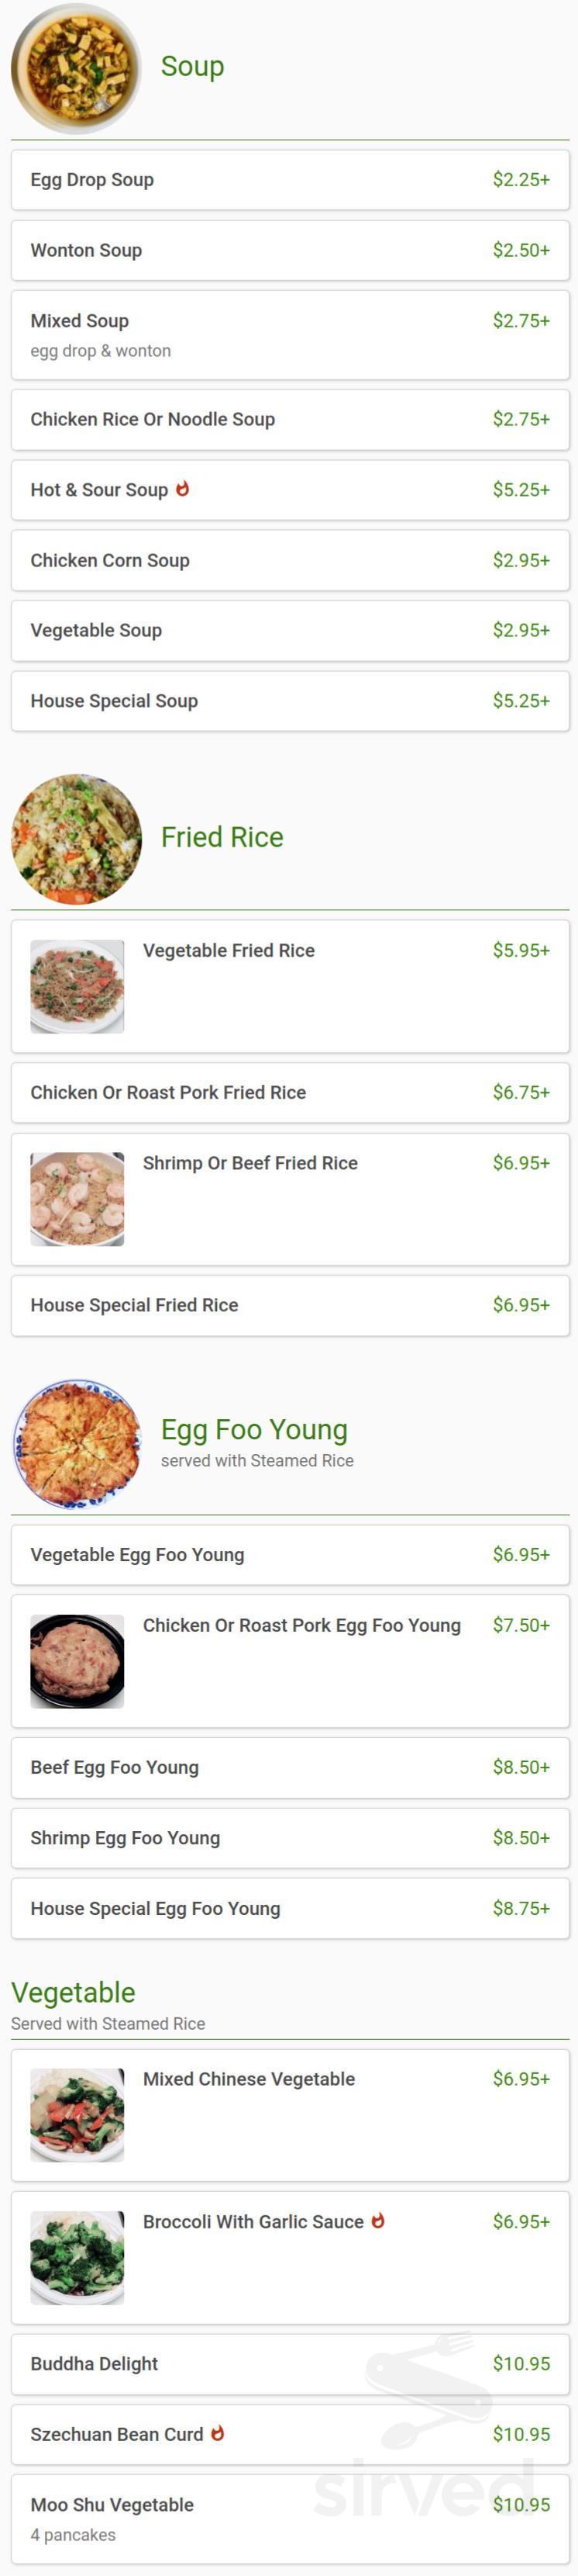Select the House Special Fried Rice item

click(290, 1305)
